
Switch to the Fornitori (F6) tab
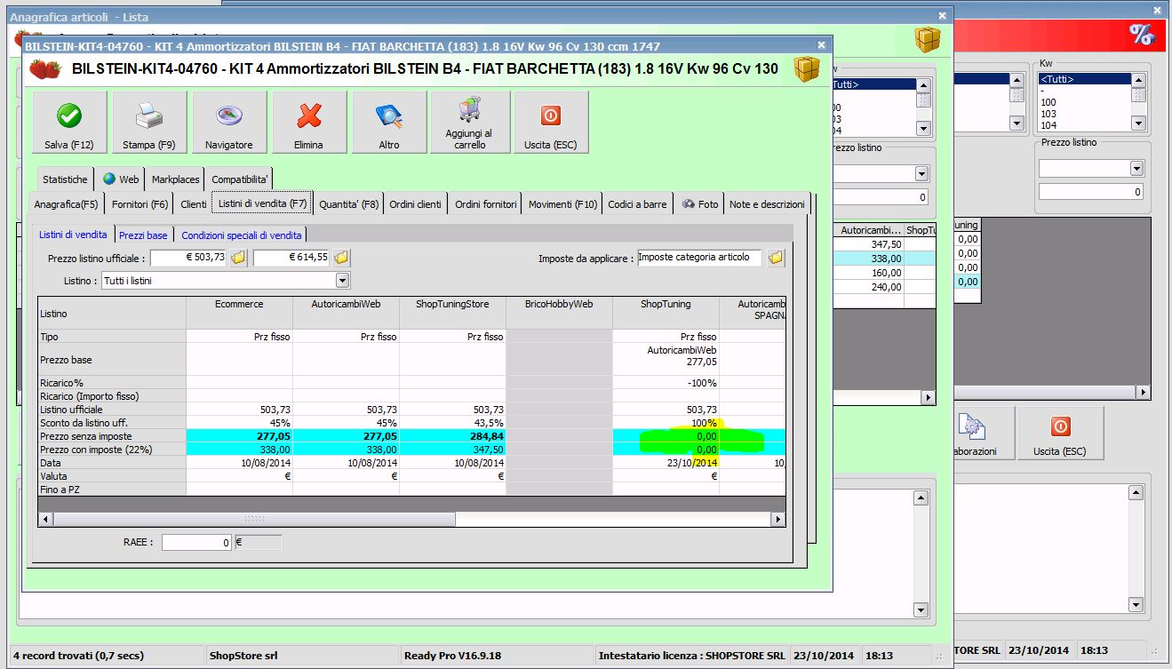point(140,204)
